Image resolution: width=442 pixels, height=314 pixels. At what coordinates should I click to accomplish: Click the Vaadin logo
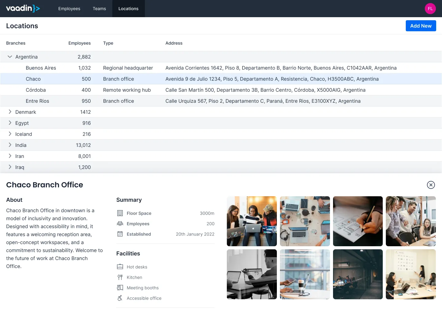click(x=23, y=8)
